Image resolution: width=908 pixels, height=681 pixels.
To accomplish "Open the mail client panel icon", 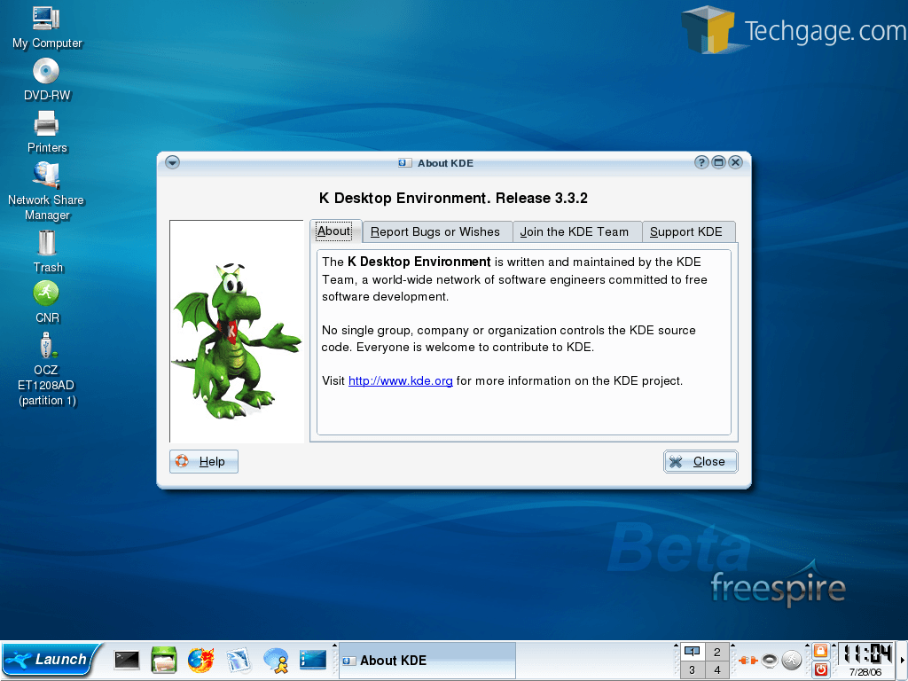I will pos(238,660).
